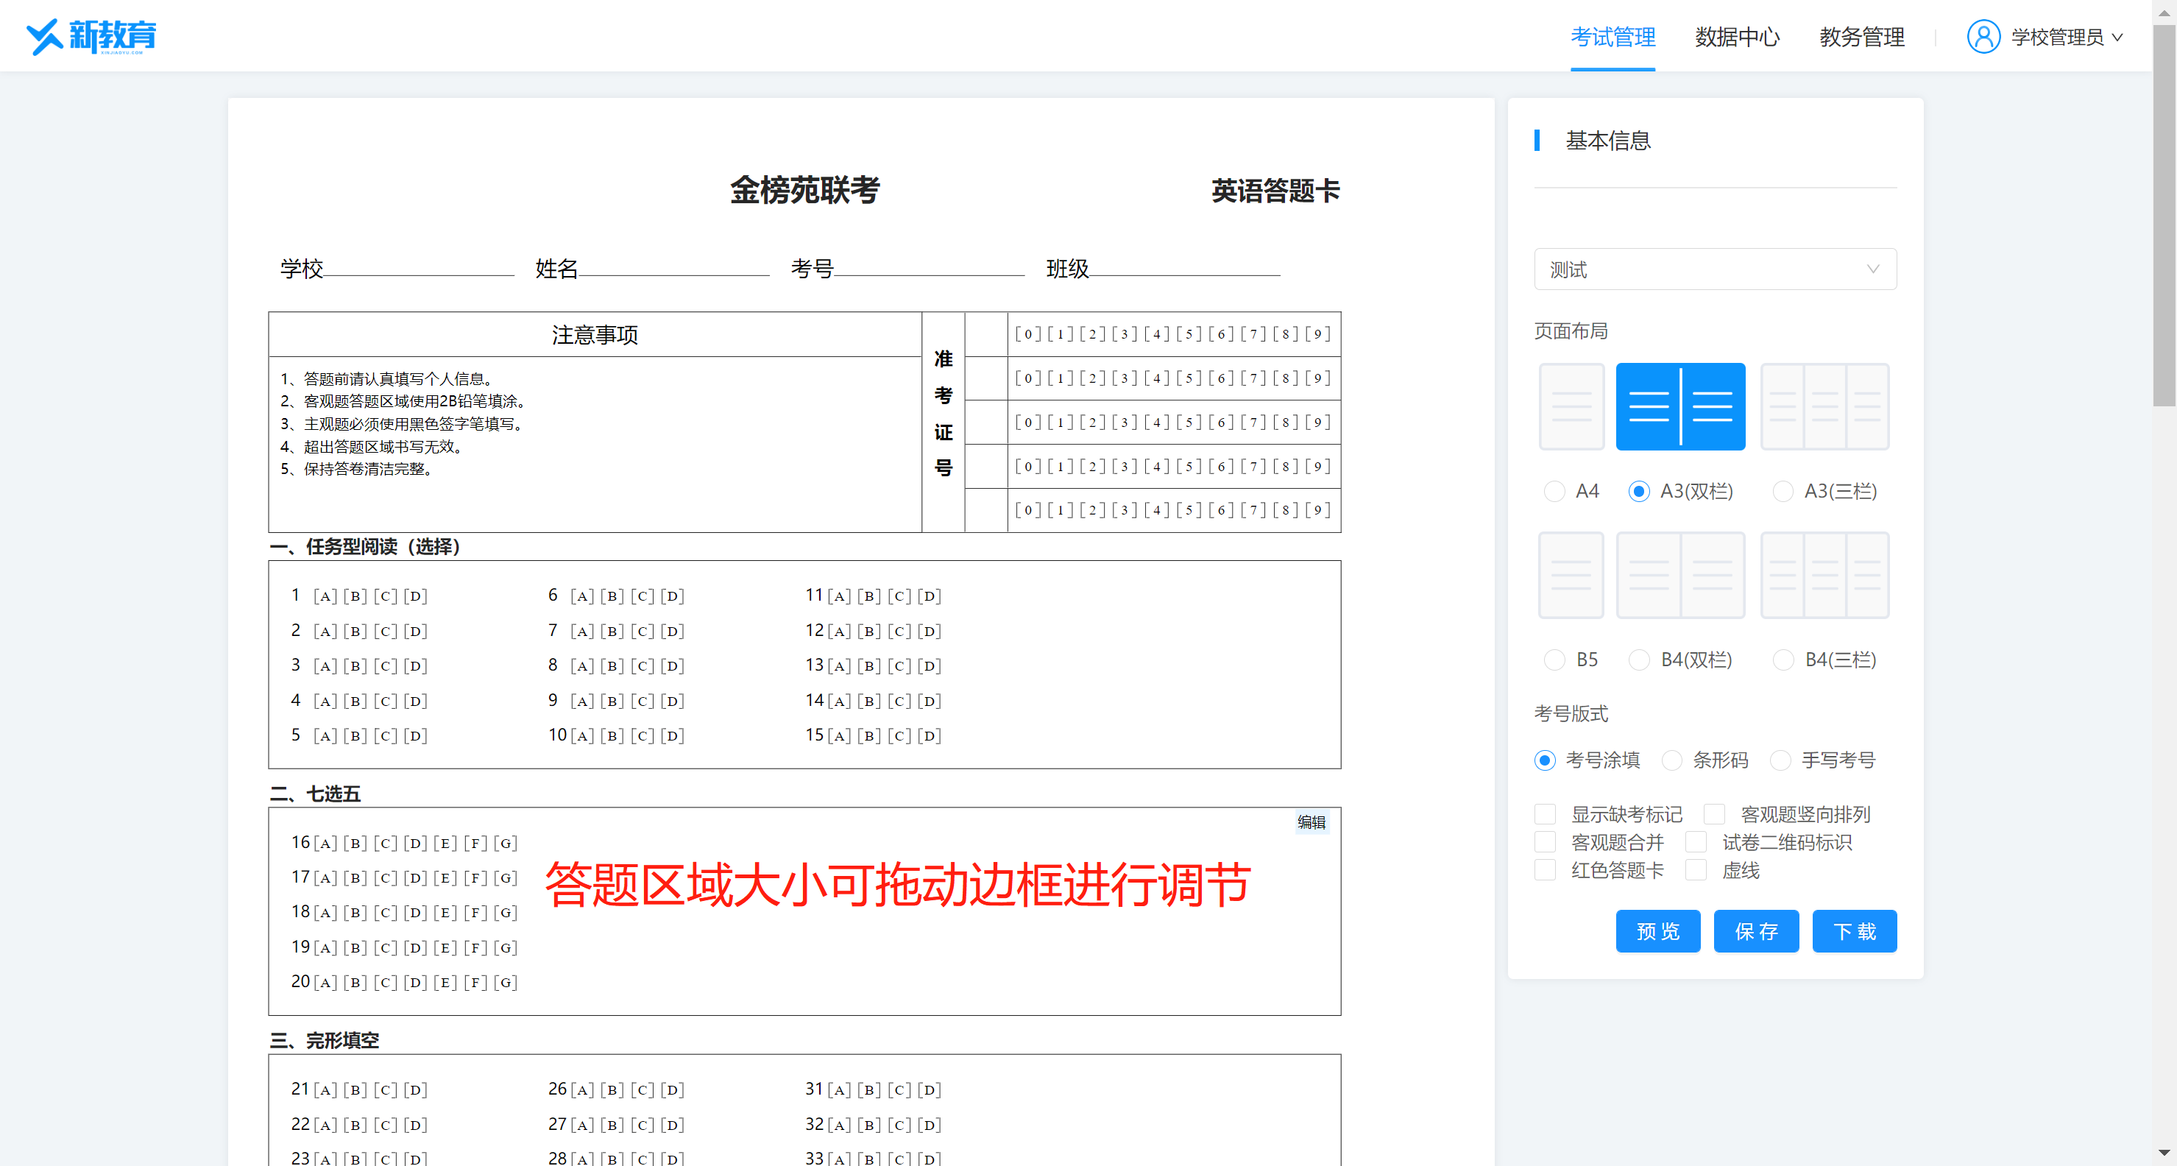The image size is (2177, 1166).
Task: Click the 预览 button
Action: (x=1657, y=932)
